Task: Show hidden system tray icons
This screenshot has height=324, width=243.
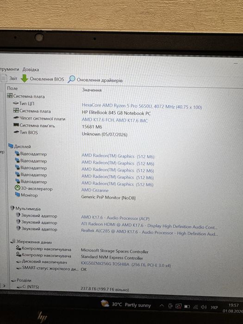Action: (162, 305)
